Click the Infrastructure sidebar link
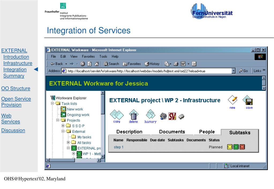Image resolution: width=274 pixels, height=189 pixels. pyautogui.click(x=18, y=63)
